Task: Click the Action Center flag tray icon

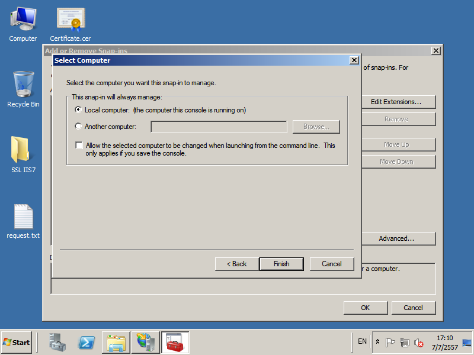Action: click(390, 343)
